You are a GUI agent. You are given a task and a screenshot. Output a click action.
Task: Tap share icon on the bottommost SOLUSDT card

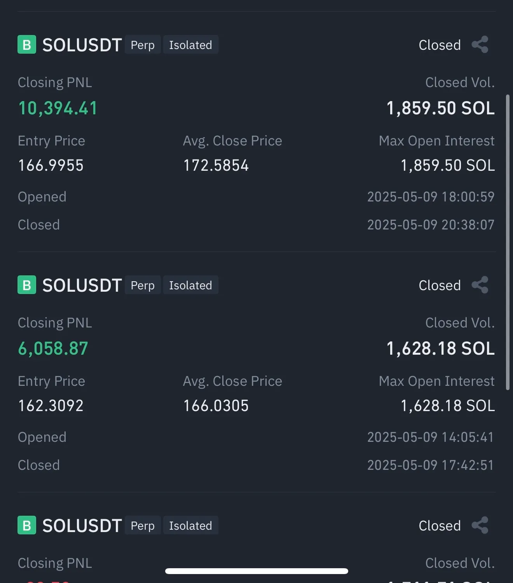(480, 525)
